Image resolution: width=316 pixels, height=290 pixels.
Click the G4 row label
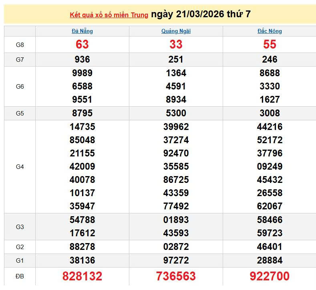point(20,167)
